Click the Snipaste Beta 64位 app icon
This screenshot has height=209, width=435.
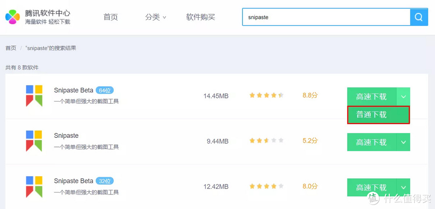pos(34,96)
